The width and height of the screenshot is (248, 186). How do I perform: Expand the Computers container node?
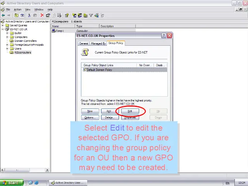click(x=7, y=37)
